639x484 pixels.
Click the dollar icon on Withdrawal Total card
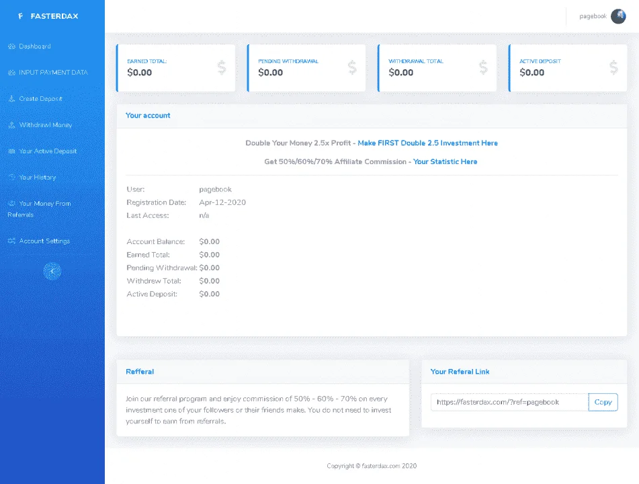pos(483,67)
